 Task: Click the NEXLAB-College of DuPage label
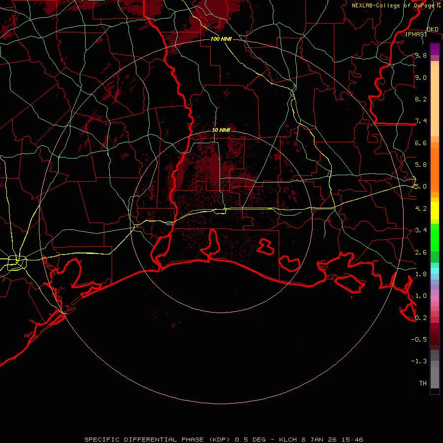(x=393, y=5)
